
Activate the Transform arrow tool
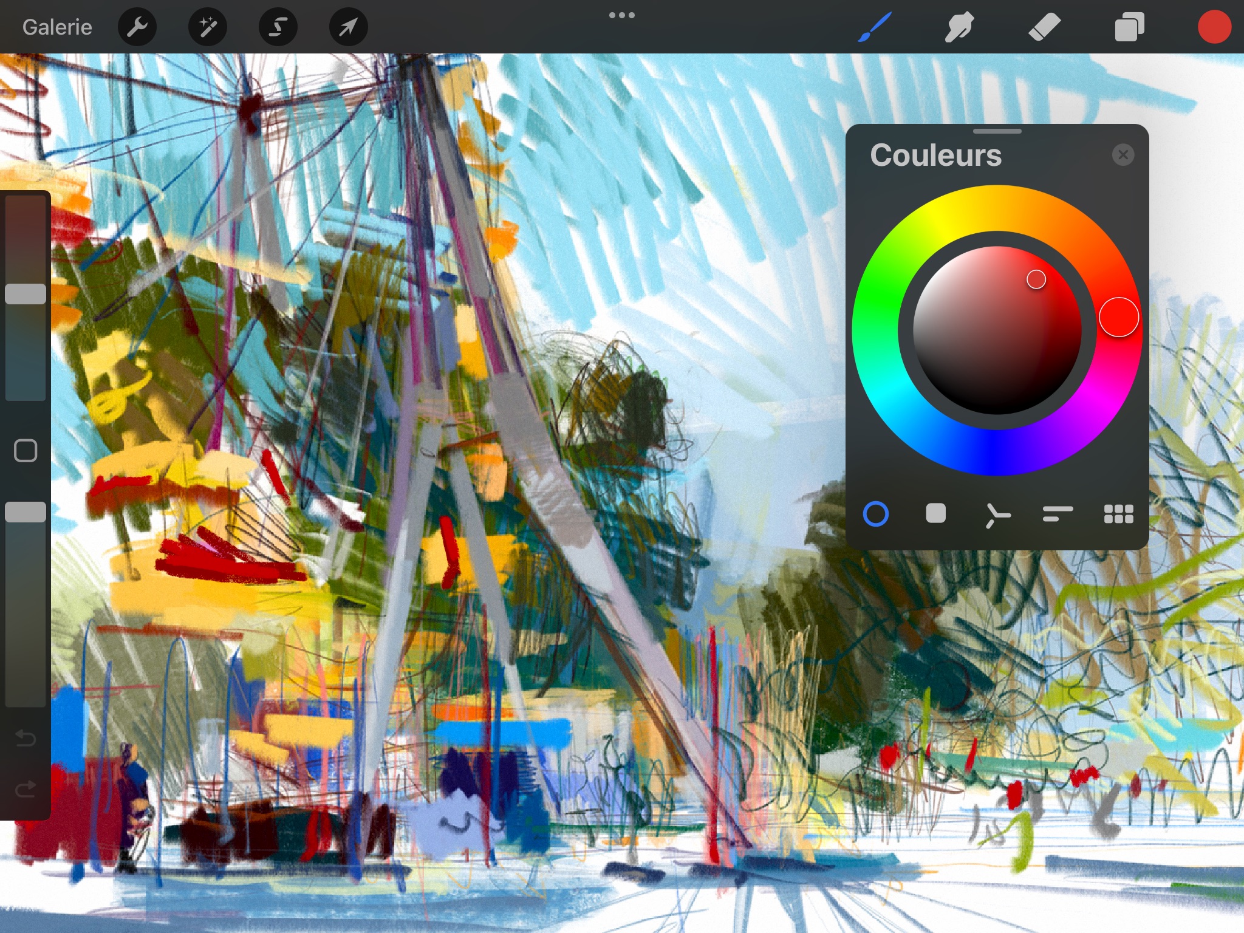click(348, 27)
